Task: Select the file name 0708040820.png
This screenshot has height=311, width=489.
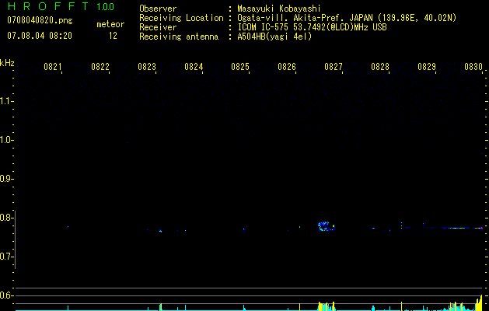Action: pyautogui.click(x=40, y=20)
